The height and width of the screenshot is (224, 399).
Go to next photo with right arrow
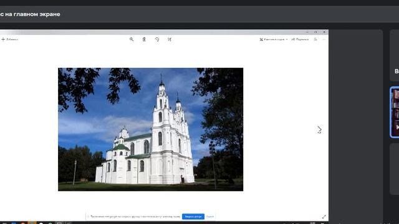point(319,130)
